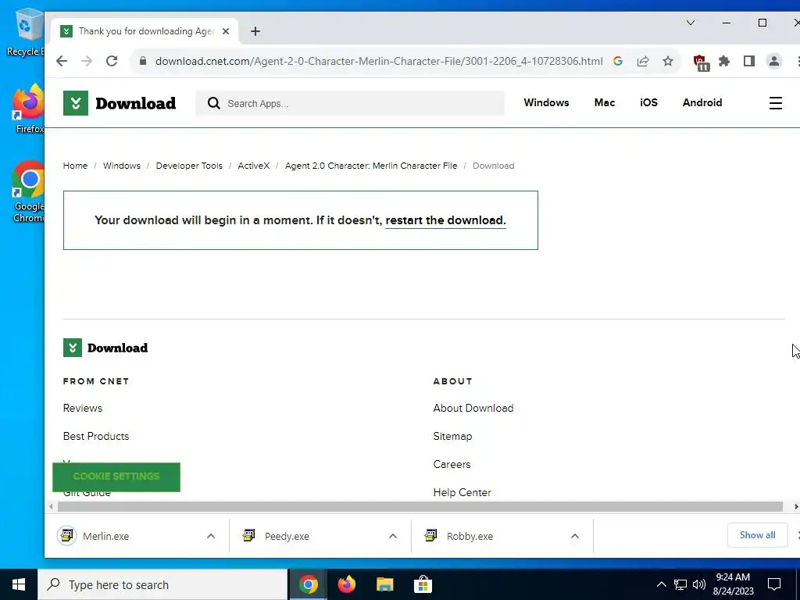Select the Google Chrome desktop shortcut
The image size is (800, 600).
pos(28,192)
